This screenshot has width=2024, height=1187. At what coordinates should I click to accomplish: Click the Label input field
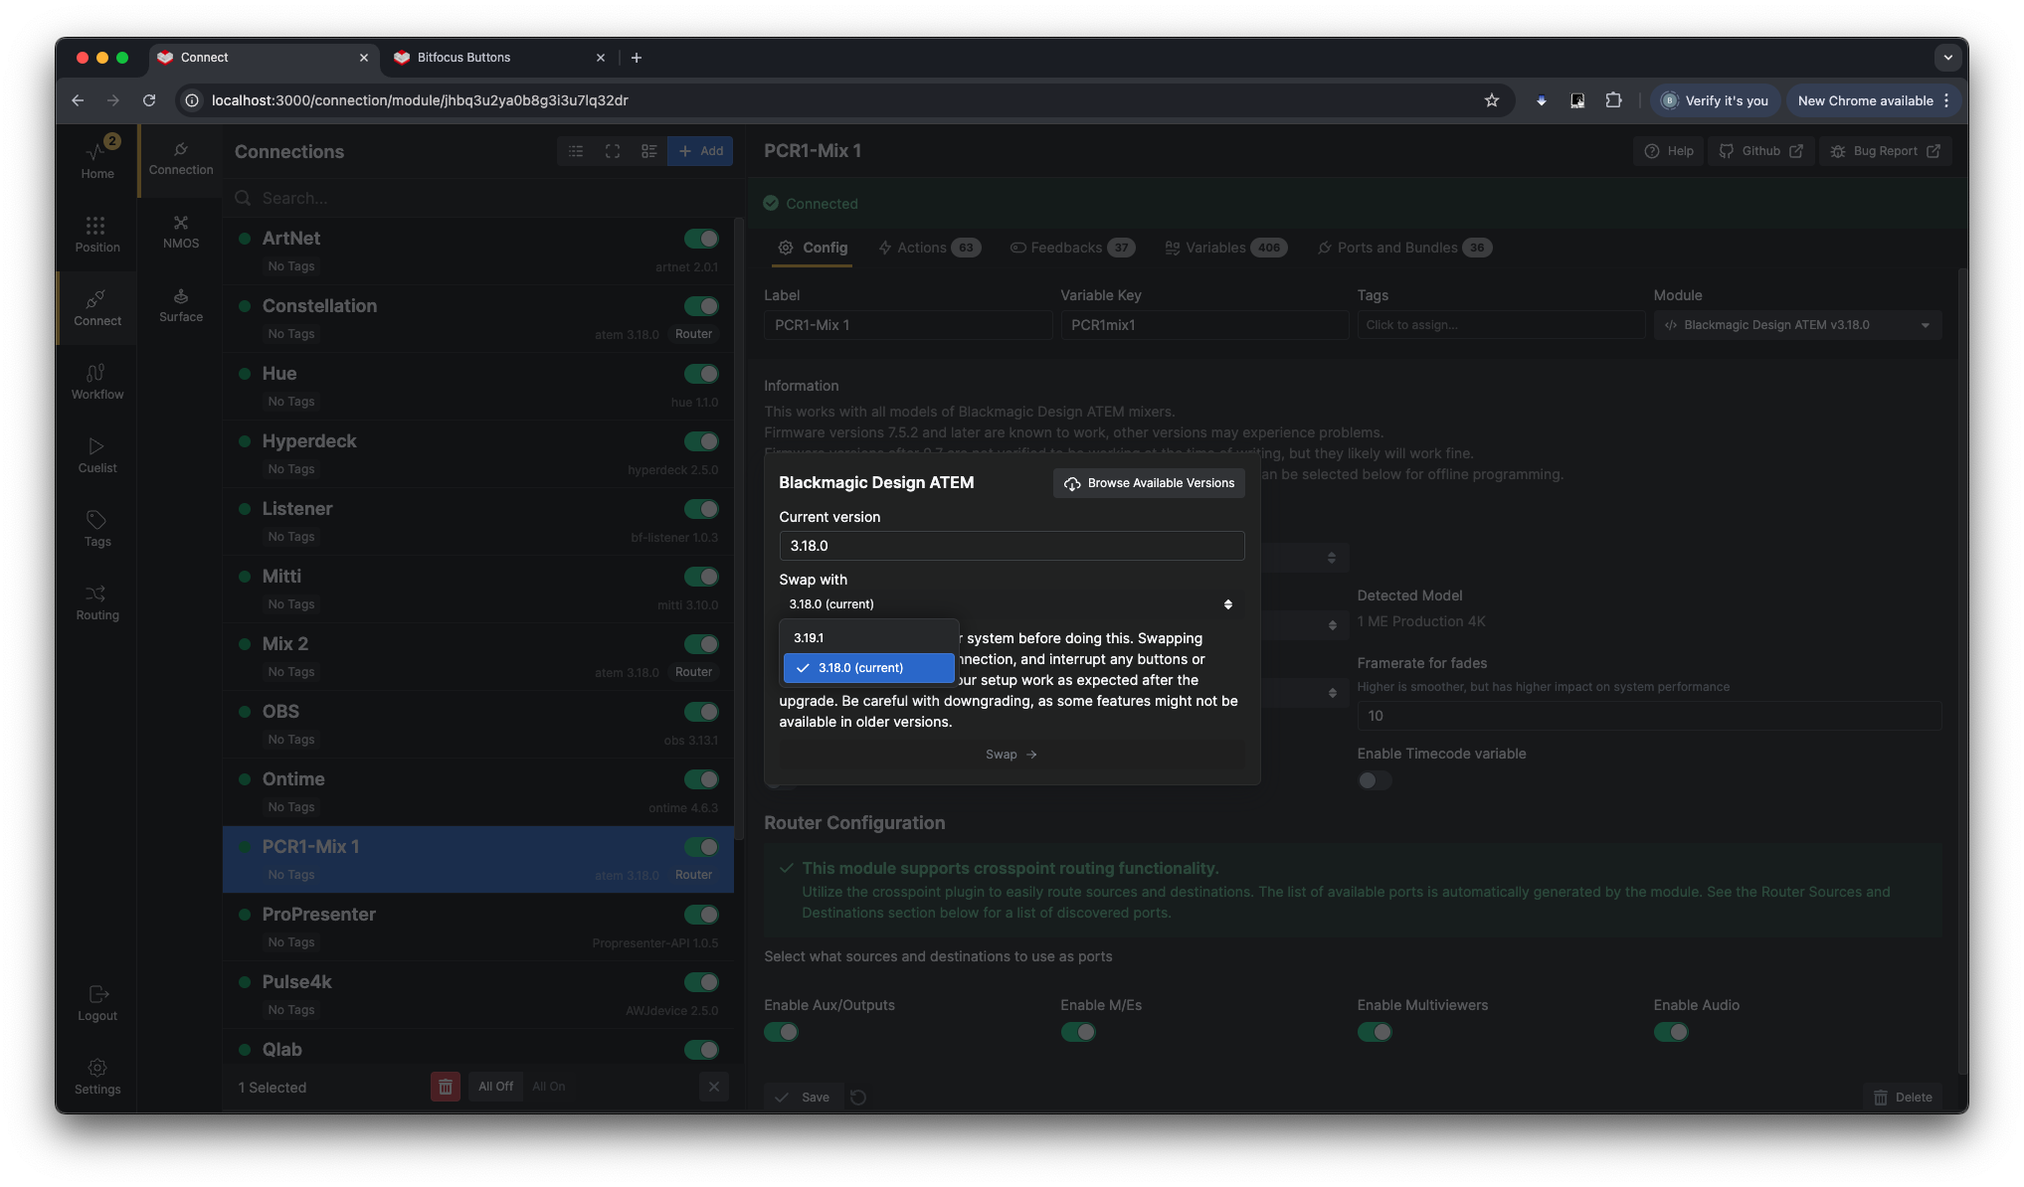[x=907, y=325]
